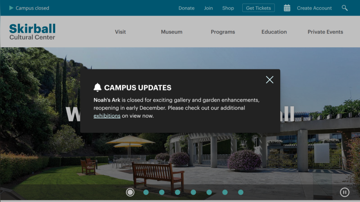This screenshot has width=360, height=202.
Task: Open the Donate link
Action: click(x=186, y=8)
